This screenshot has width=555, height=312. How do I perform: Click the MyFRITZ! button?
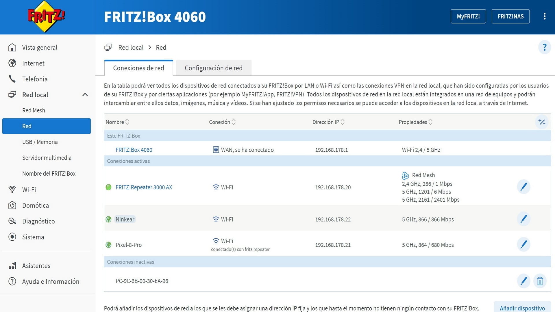[x=468, y=16]
